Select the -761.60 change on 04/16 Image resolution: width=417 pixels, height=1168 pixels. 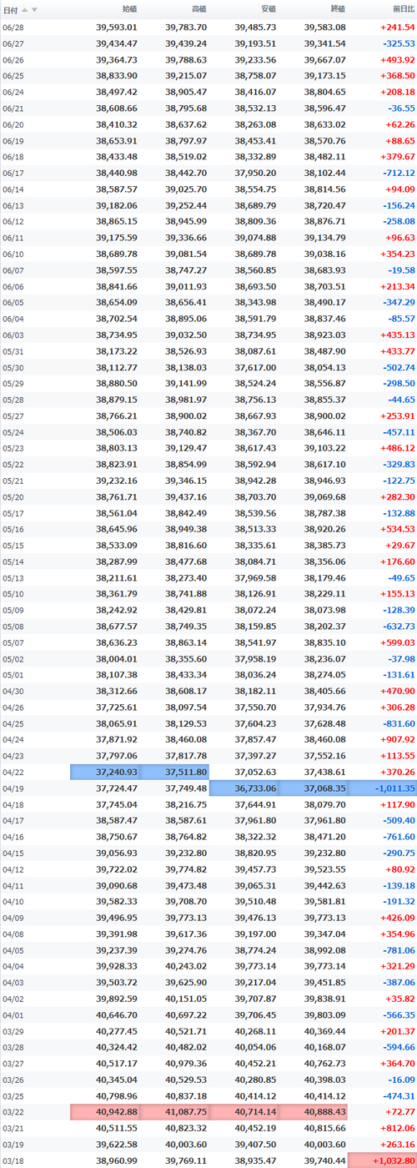(x=398, y=836)
